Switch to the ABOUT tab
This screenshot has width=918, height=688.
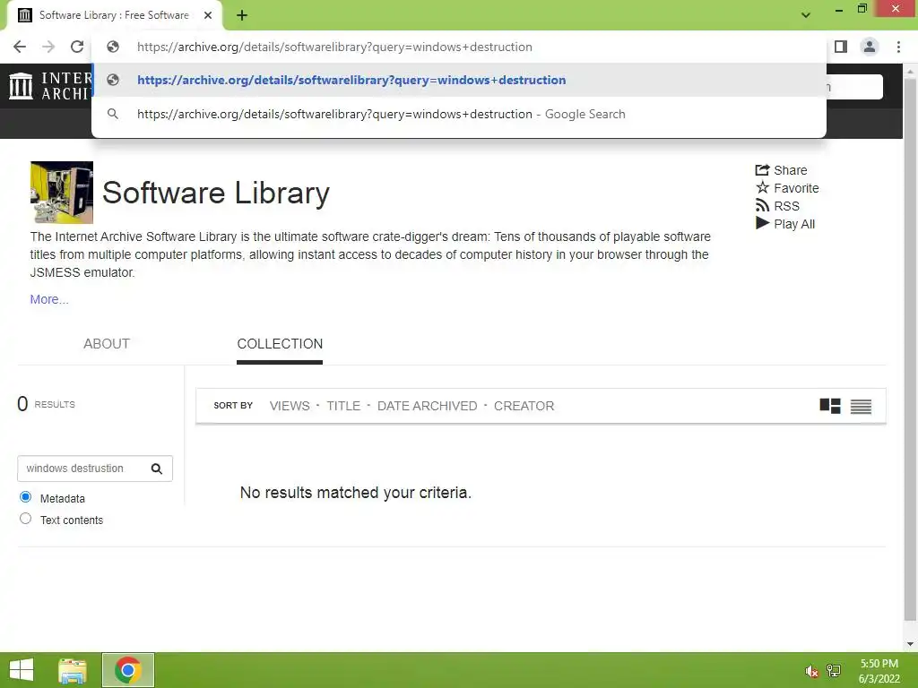coord(107,343)
